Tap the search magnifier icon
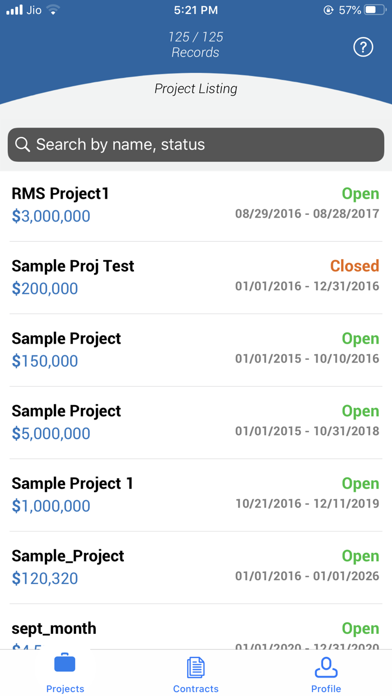The height and width of the screenshot is (696, 392). [22, 144]
